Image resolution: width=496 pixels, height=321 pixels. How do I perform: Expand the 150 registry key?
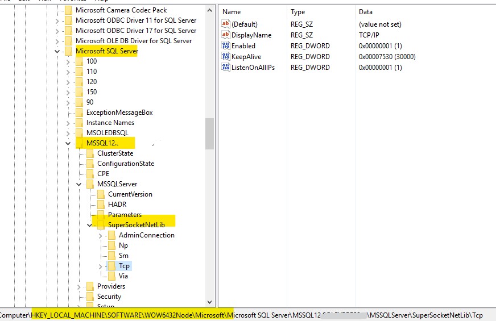coord(68,93)
